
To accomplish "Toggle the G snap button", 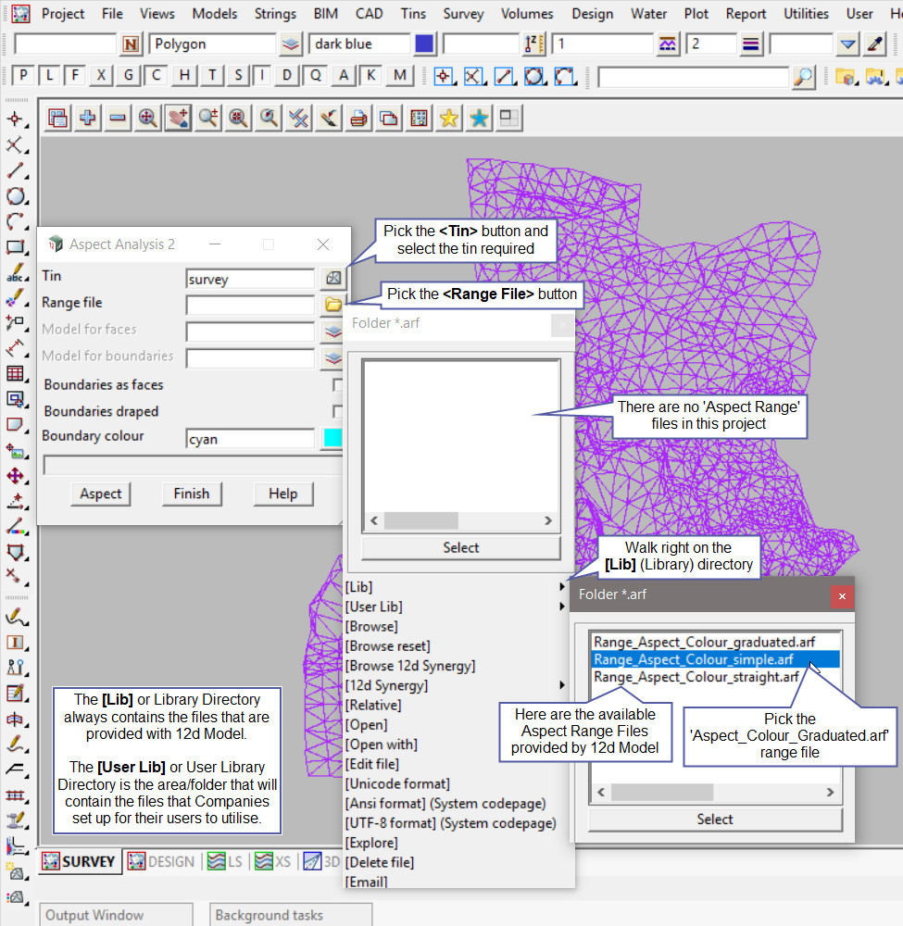I will coord(128,76).
